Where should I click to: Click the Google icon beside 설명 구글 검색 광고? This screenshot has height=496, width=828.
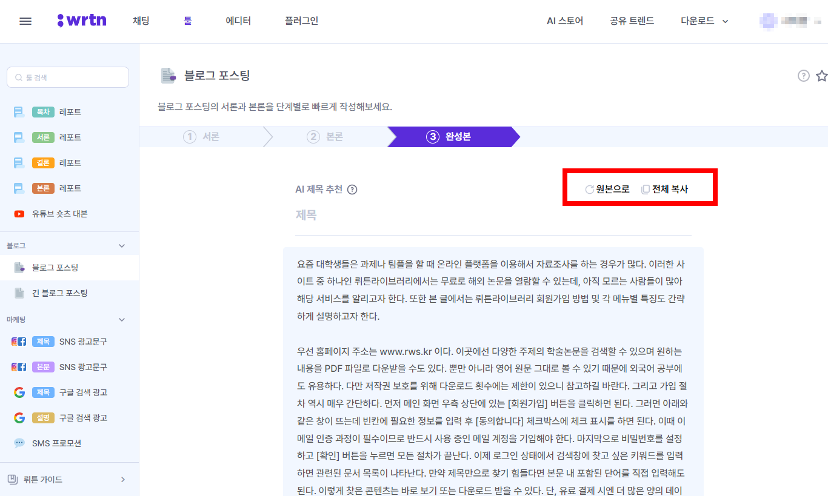pos(19,417)
